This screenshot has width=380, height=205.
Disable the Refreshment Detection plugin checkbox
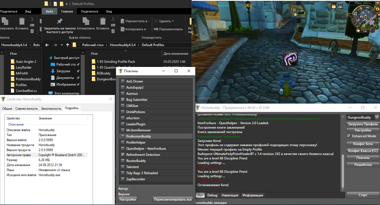(123, 155)
